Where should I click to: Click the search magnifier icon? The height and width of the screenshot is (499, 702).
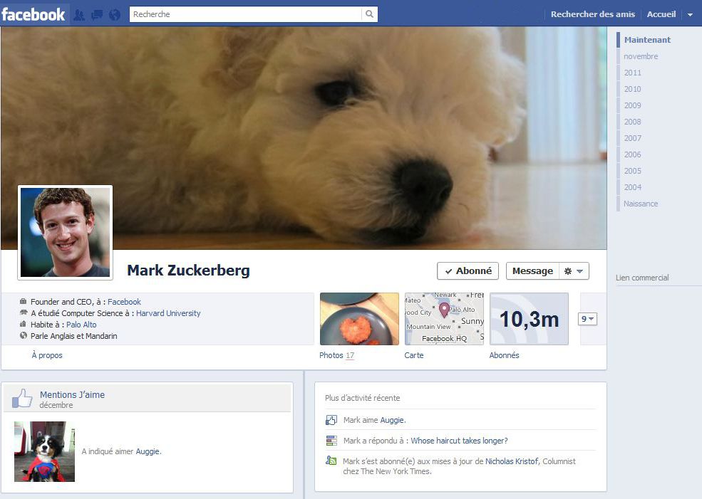click(x=369, y=14)
